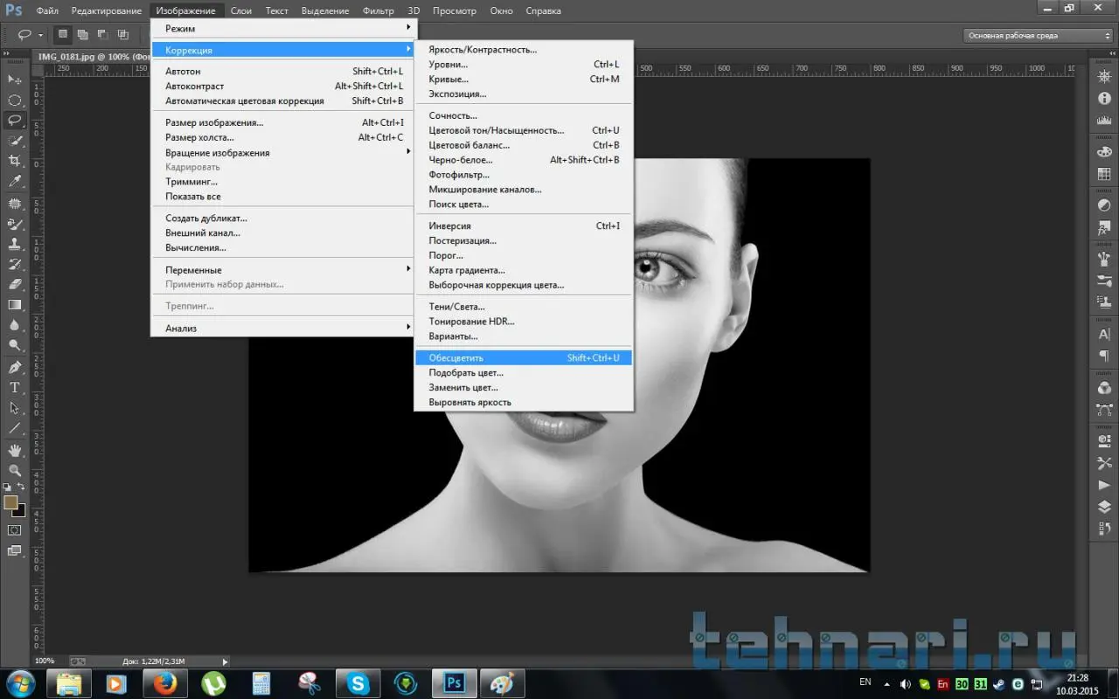Select the Eyedropper tool

(x=15, y=182)
